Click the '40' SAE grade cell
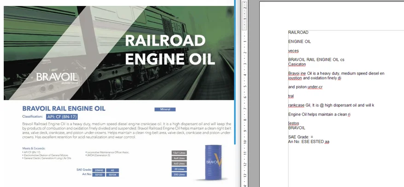Image resolution: width=404 pixels, height=187 pixels. pyautogui.click(x=112, y=170)
